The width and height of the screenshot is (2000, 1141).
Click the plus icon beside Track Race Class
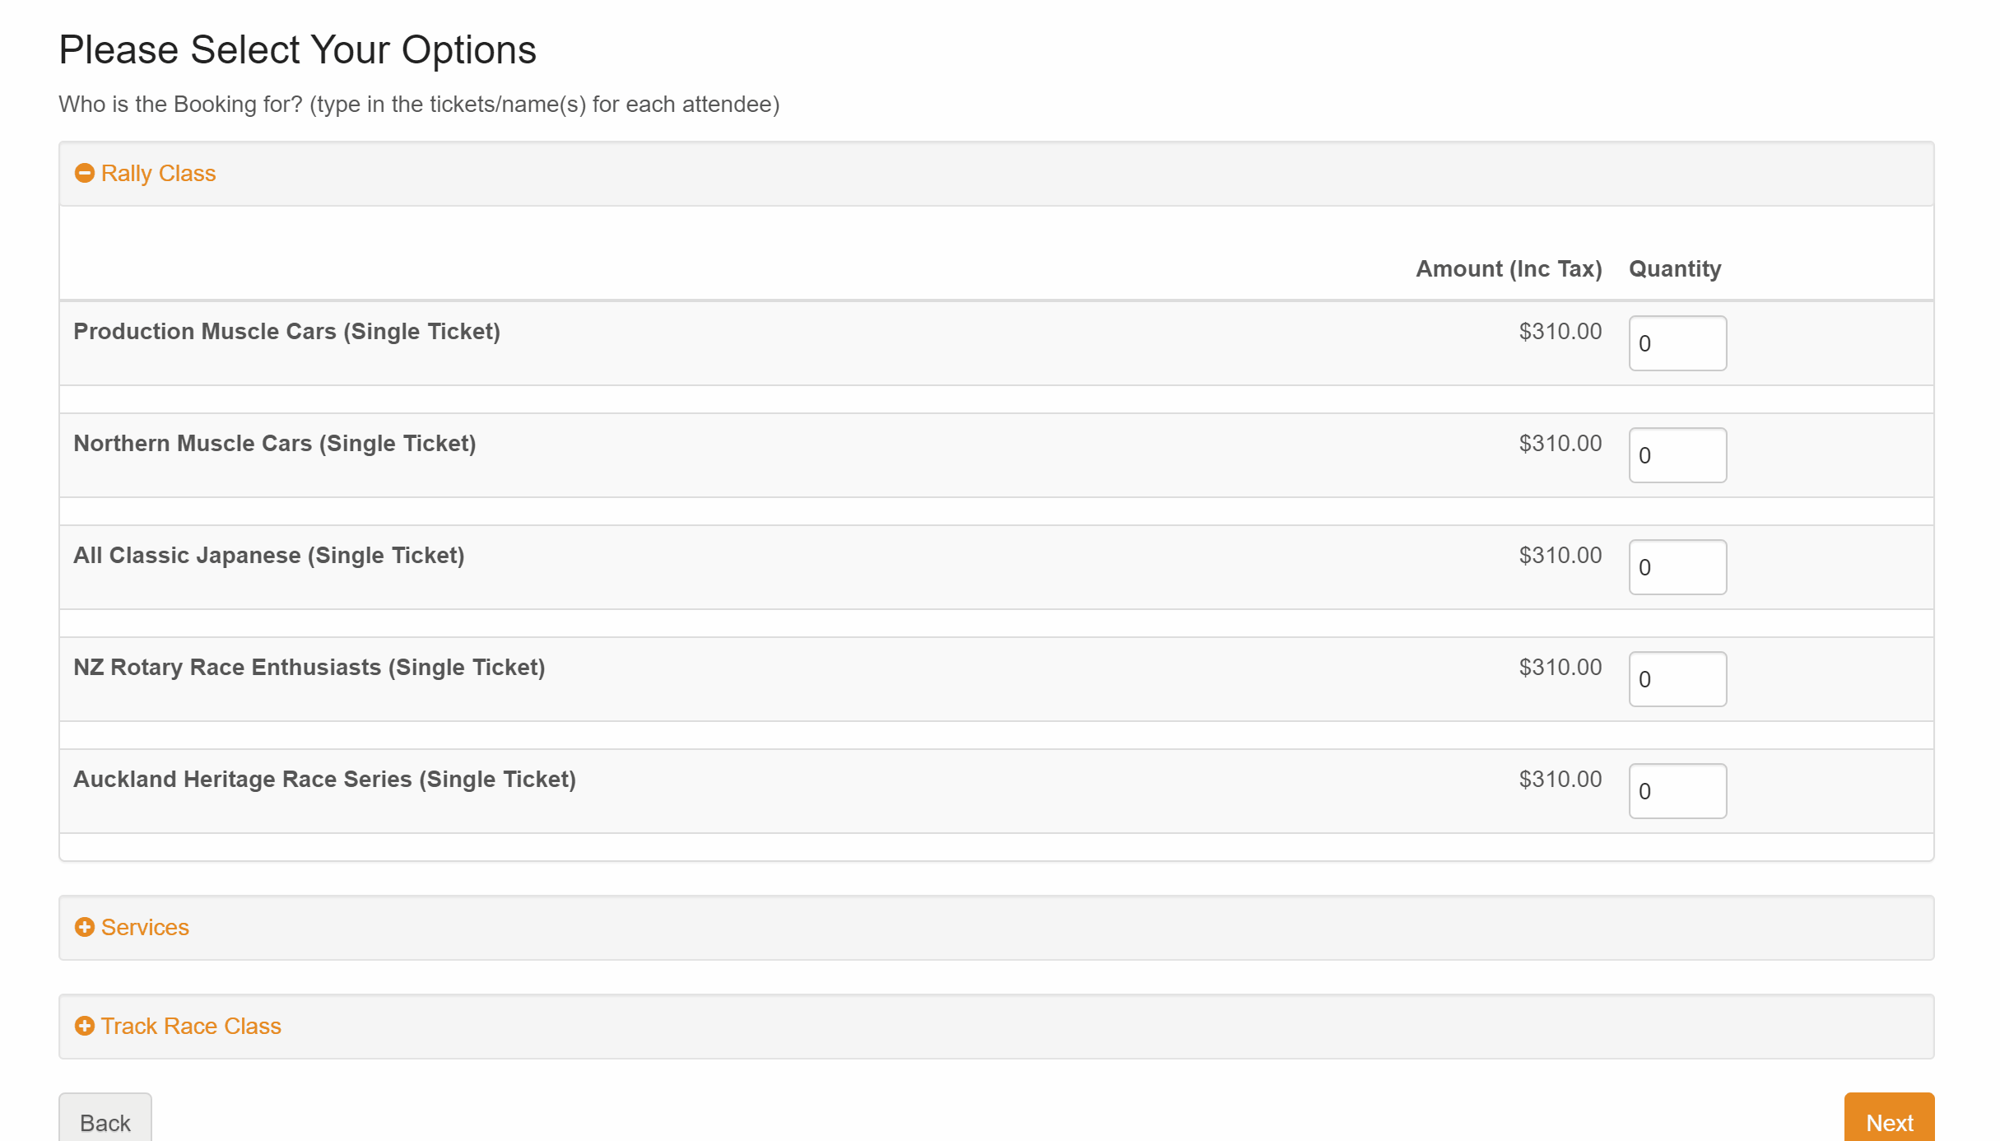[x=84, y=1026]
